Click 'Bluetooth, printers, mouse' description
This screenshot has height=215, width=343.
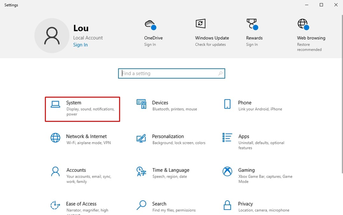coord(175,109)
